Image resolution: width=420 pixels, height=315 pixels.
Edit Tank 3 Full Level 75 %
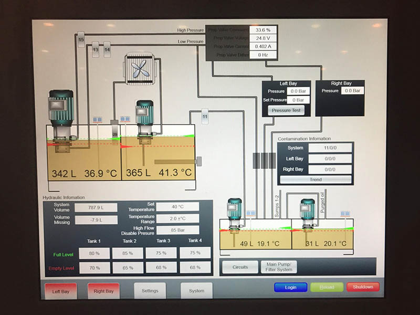(161, 253)
